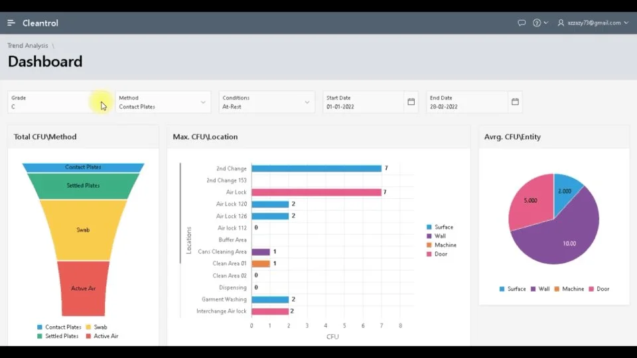Expand the Method dropdown
Viewport: 637px width, 358px height.
tap(203, 102)
